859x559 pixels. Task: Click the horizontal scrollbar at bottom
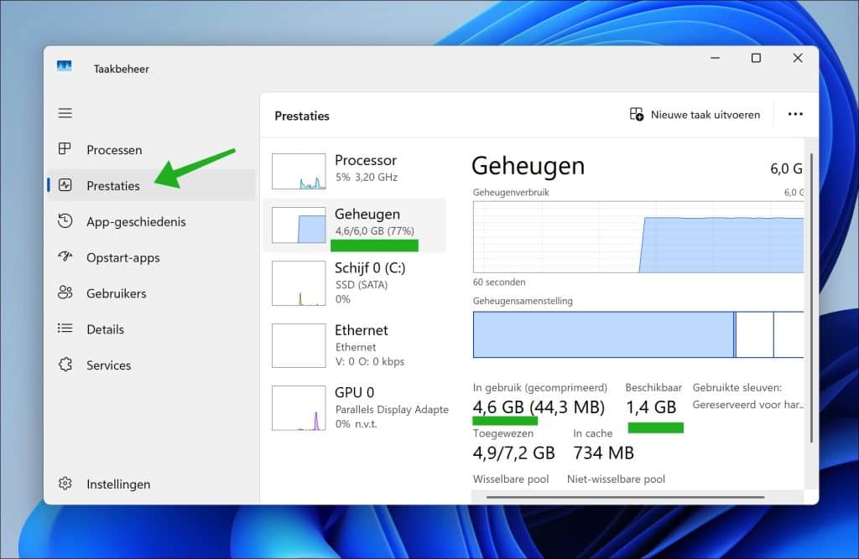click(625, 497)
